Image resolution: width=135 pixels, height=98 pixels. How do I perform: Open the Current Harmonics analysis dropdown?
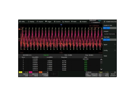click(x=110, y=34)
